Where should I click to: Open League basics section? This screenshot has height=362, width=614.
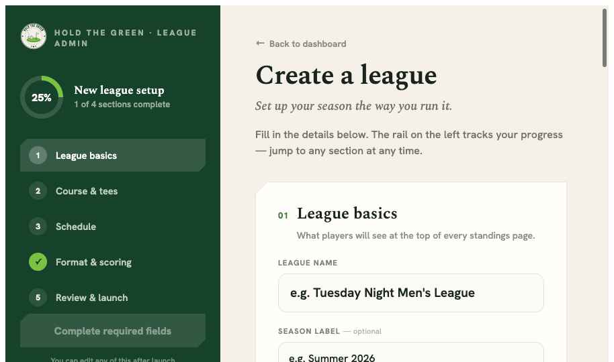click(x=113, y=156)
